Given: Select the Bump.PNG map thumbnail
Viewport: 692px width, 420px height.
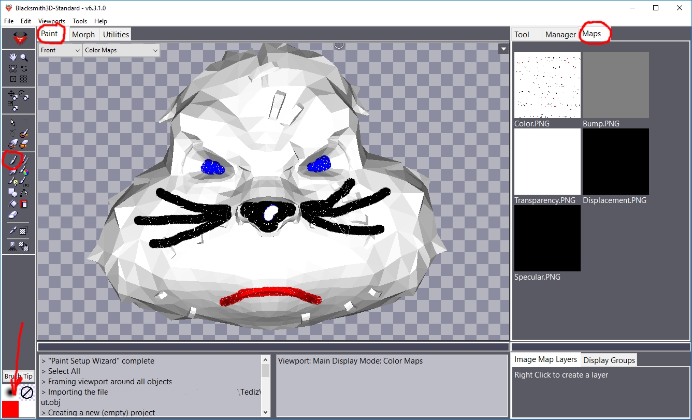Looking at the screenshot, I should 615,85.
